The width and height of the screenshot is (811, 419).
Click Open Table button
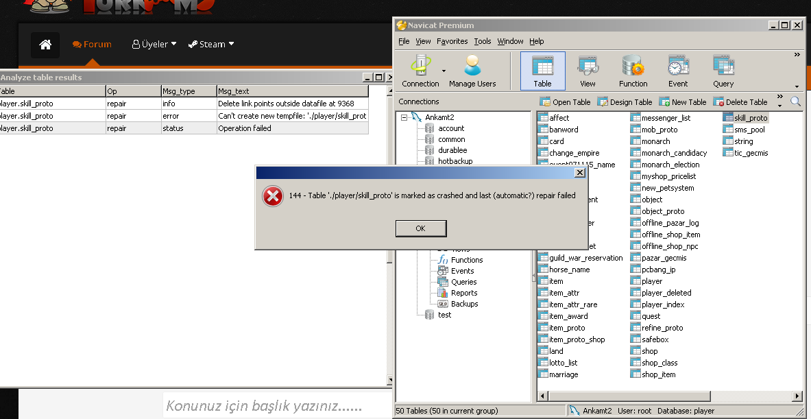[565, 102]
